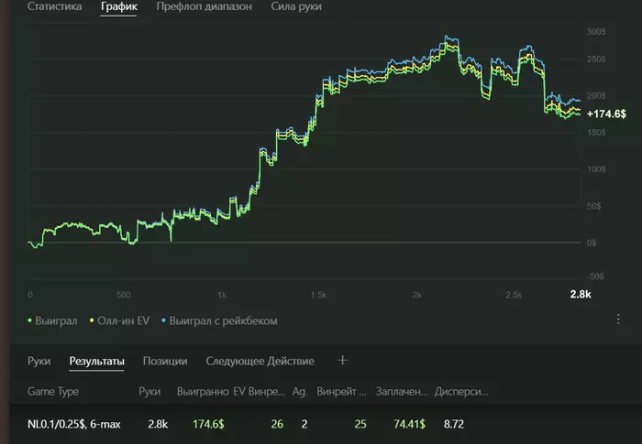Image resolution: width=642 pixels, height=444 pixels.
Task: Sort by EV Винре... column header
Action: [260, 392]
